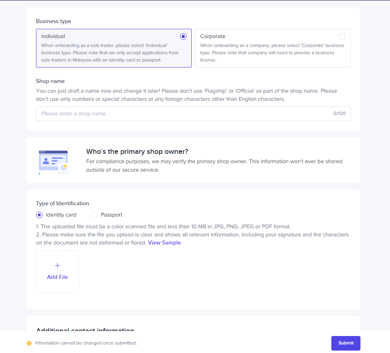Click the Business type section label

53,21
